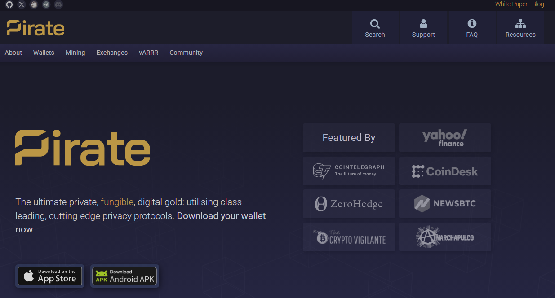Download the Android APK button
555x298 pixels.
pyautogui.click(x=124, y=276)
